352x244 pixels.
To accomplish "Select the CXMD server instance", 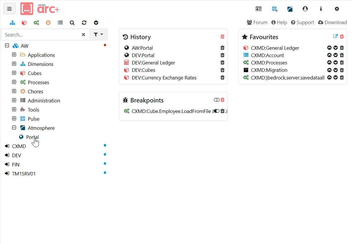I will click(x=19, y=146).
